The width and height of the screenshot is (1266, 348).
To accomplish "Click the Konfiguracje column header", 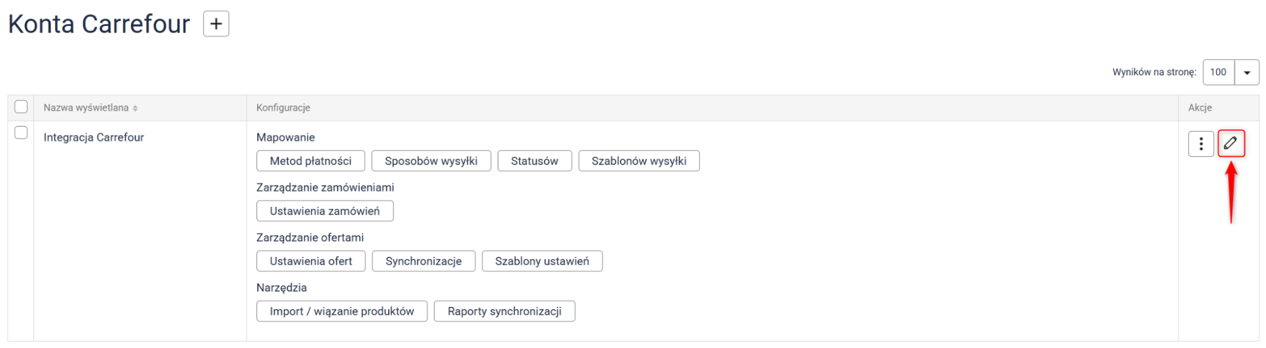I will point(283,108).
